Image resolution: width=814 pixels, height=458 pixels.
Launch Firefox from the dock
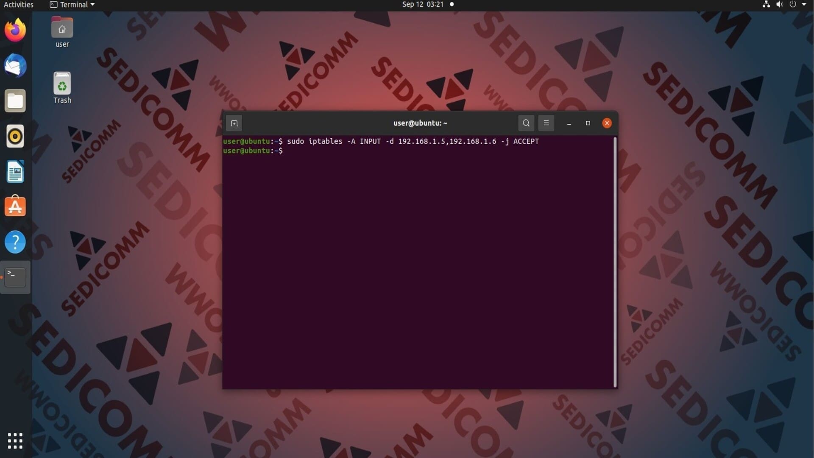15,31
